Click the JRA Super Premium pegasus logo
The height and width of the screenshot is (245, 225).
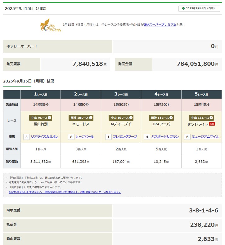click(51, 25)
